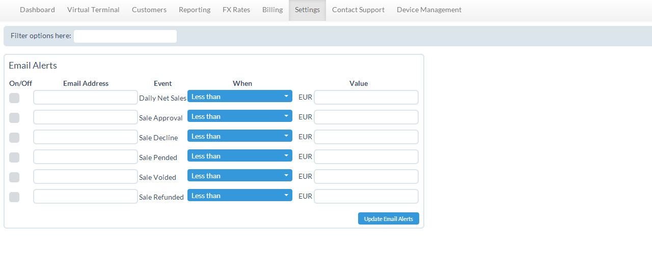Go to the FX Rates tab
Viewport: 652px width, 254px height.
click(x=236, y=10)
